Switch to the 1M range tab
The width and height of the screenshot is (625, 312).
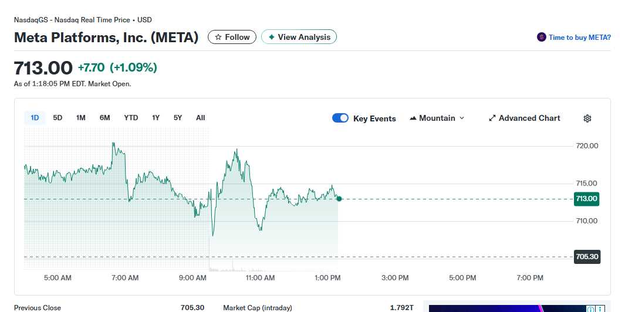pyautogui.click(x=81, y=117)
